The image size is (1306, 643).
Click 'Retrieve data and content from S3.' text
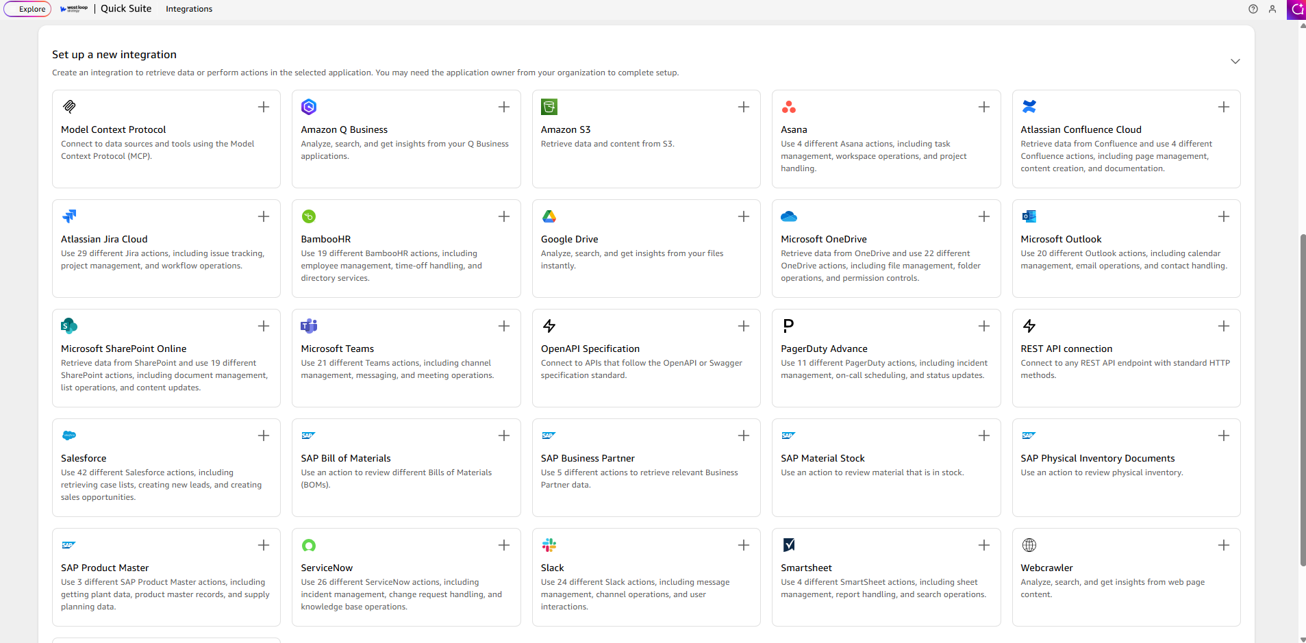coord(607,144)
